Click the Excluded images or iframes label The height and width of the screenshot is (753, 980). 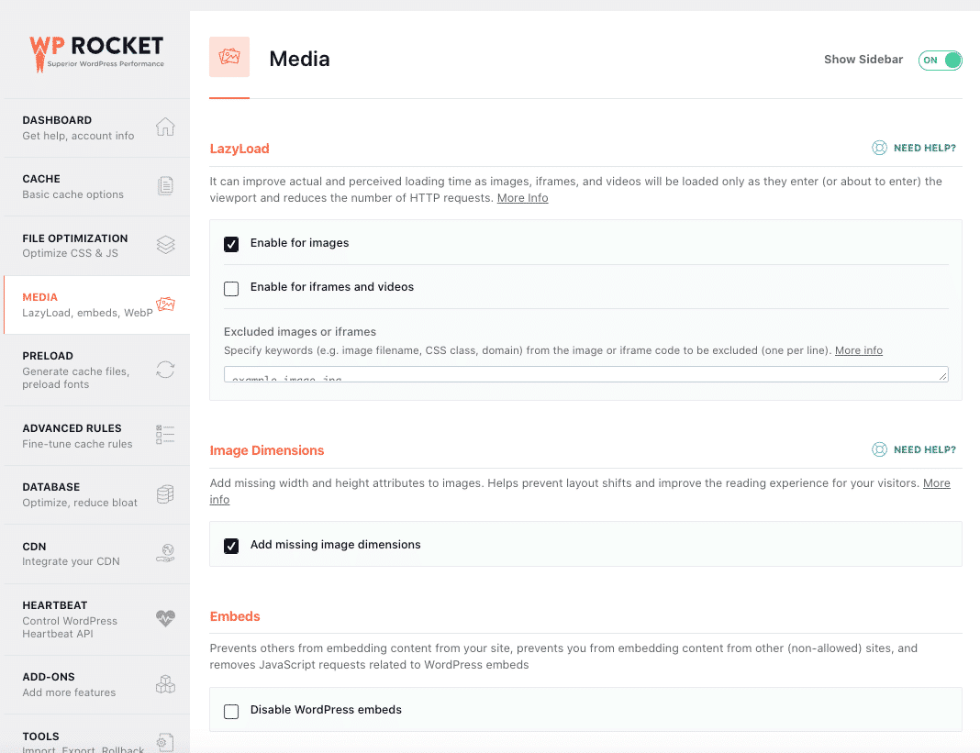[x=300, y=332]
